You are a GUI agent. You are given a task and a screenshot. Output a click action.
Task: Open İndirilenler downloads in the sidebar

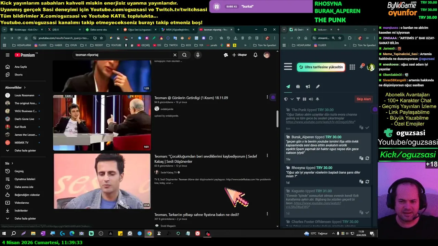point(23,210)
